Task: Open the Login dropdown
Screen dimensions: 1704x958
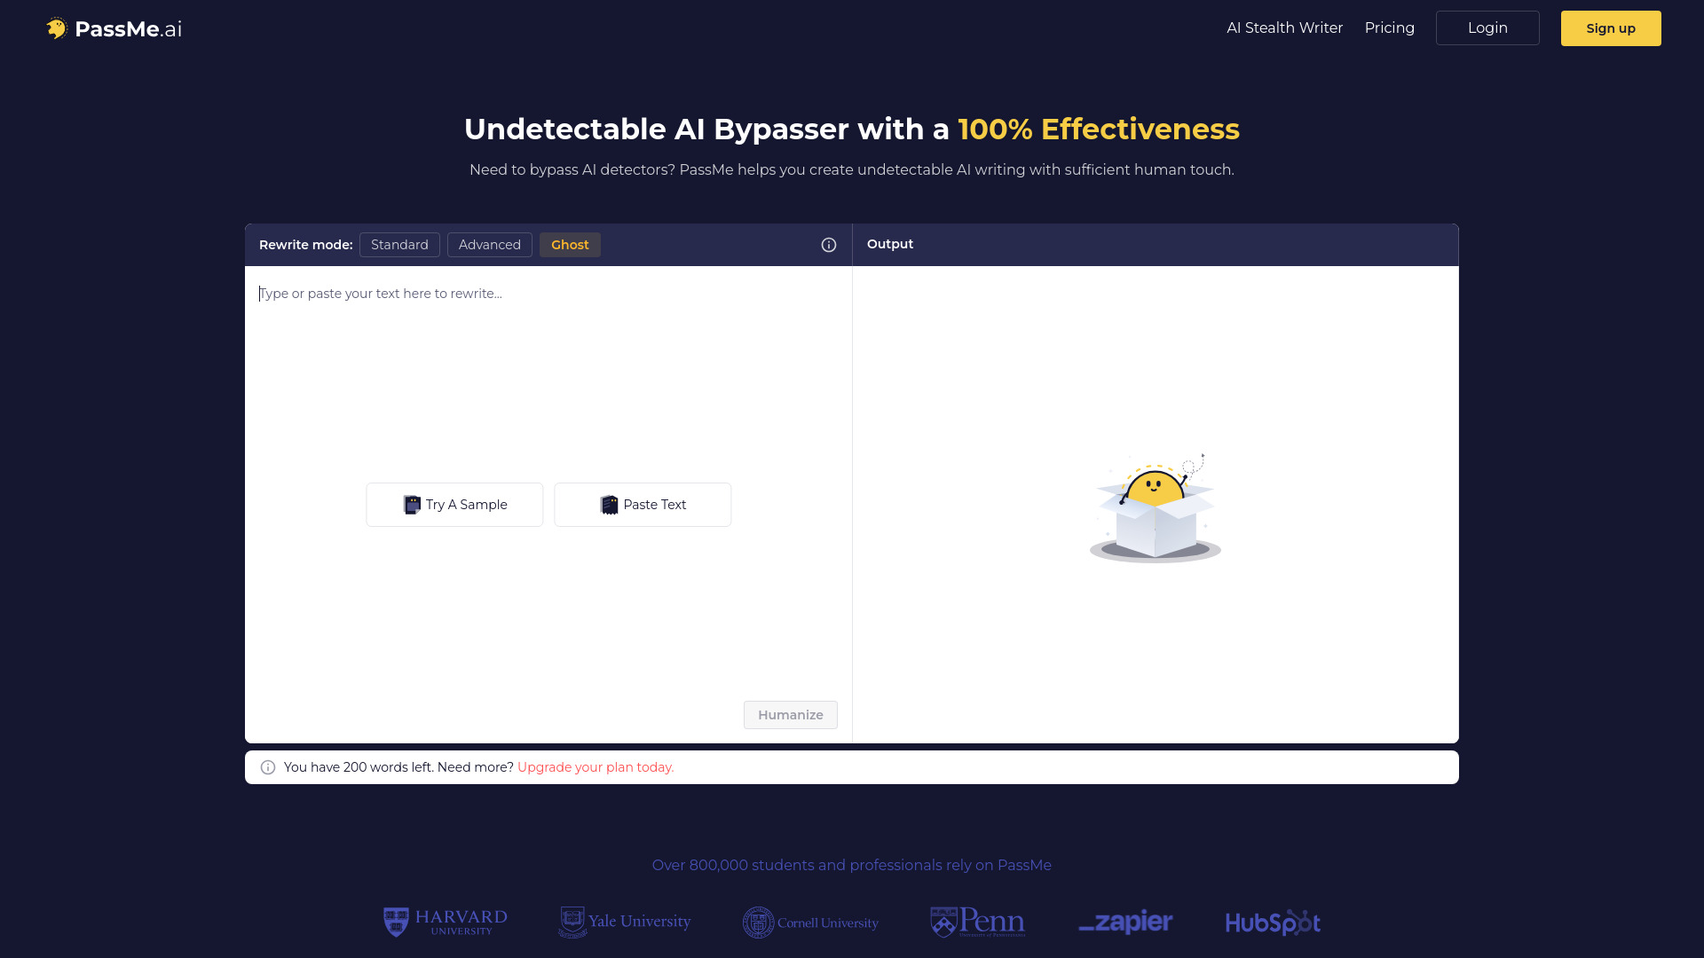Action: [1487, 28]
